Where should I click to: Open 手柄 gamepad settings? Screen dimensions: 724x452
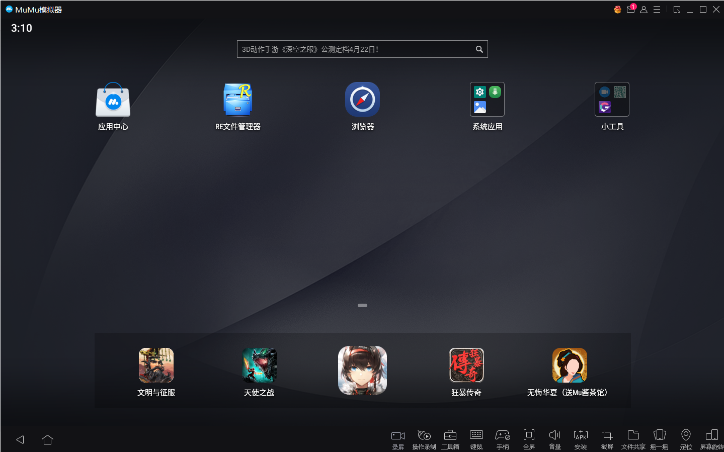click(503, 439)
